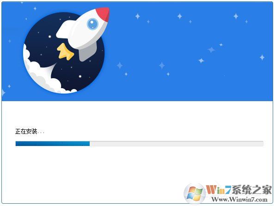Open the Www.Winwin7.com link
This screenshot has height=206, width=275.
(239, 200)
